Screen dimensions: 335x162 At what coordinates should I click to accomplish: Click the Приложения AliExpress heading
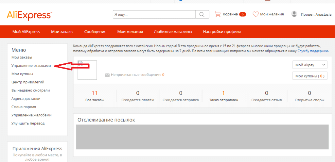tap(37, 149)
